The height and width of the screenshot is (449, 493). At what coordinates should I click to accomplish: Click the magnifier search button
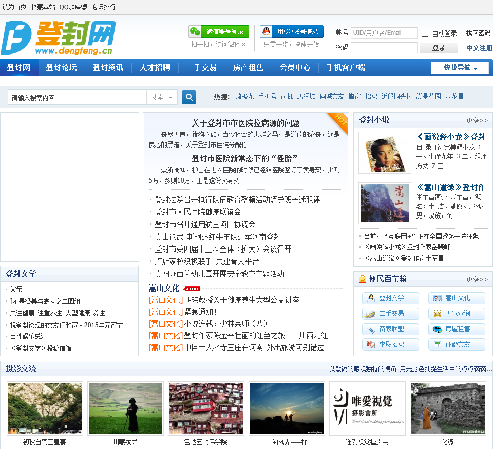(x=189, y=97)
